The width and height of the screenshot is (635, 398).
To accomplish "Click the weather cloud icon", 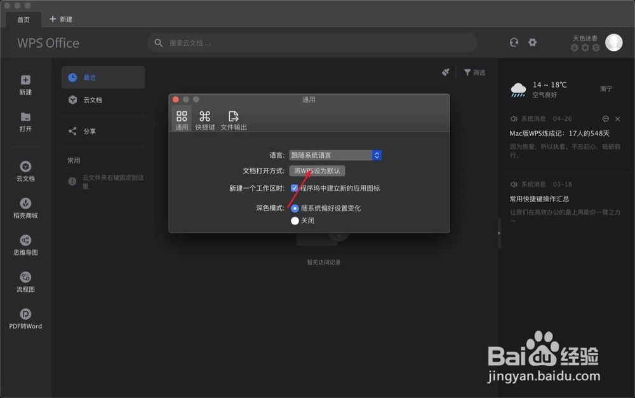I will tap(518, 90).
